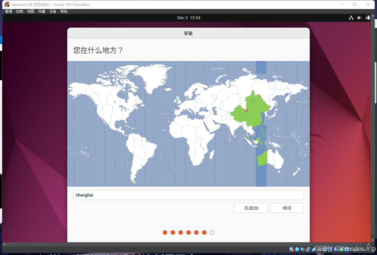Open the 视图 menu
377x255 pixels.
click(x=31, y=11)
